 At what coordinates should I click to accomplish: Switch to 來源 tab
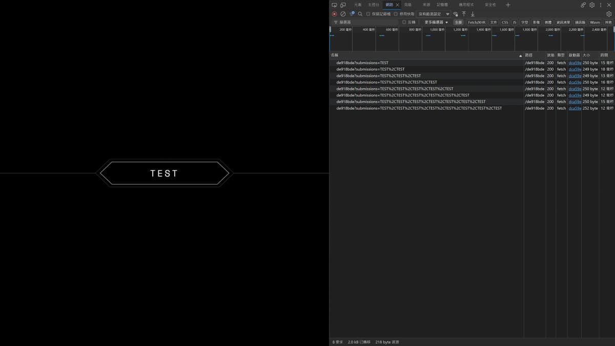click(x=426, y=5)
